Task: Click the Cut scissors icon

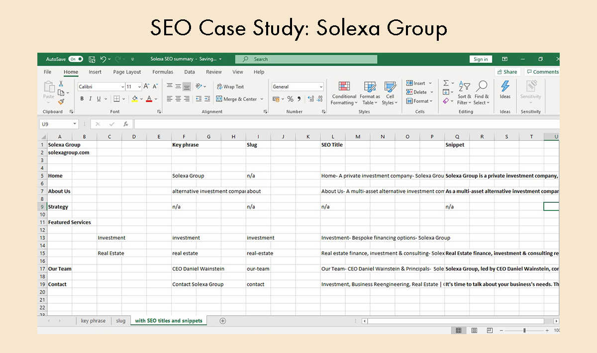Action: pos(61,84)
